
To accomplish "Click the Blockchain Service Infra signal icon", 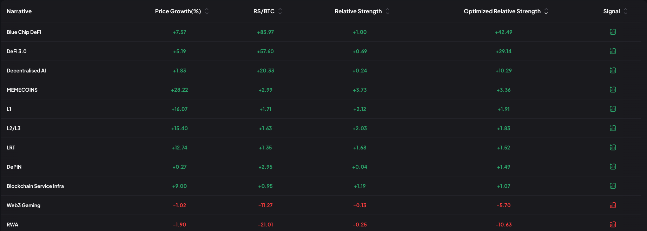I will tap(613, 186).
